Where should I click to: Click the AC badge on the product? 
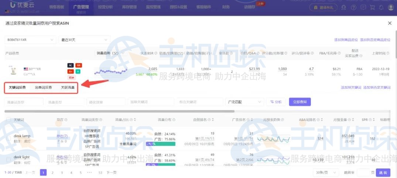(71, 65)
